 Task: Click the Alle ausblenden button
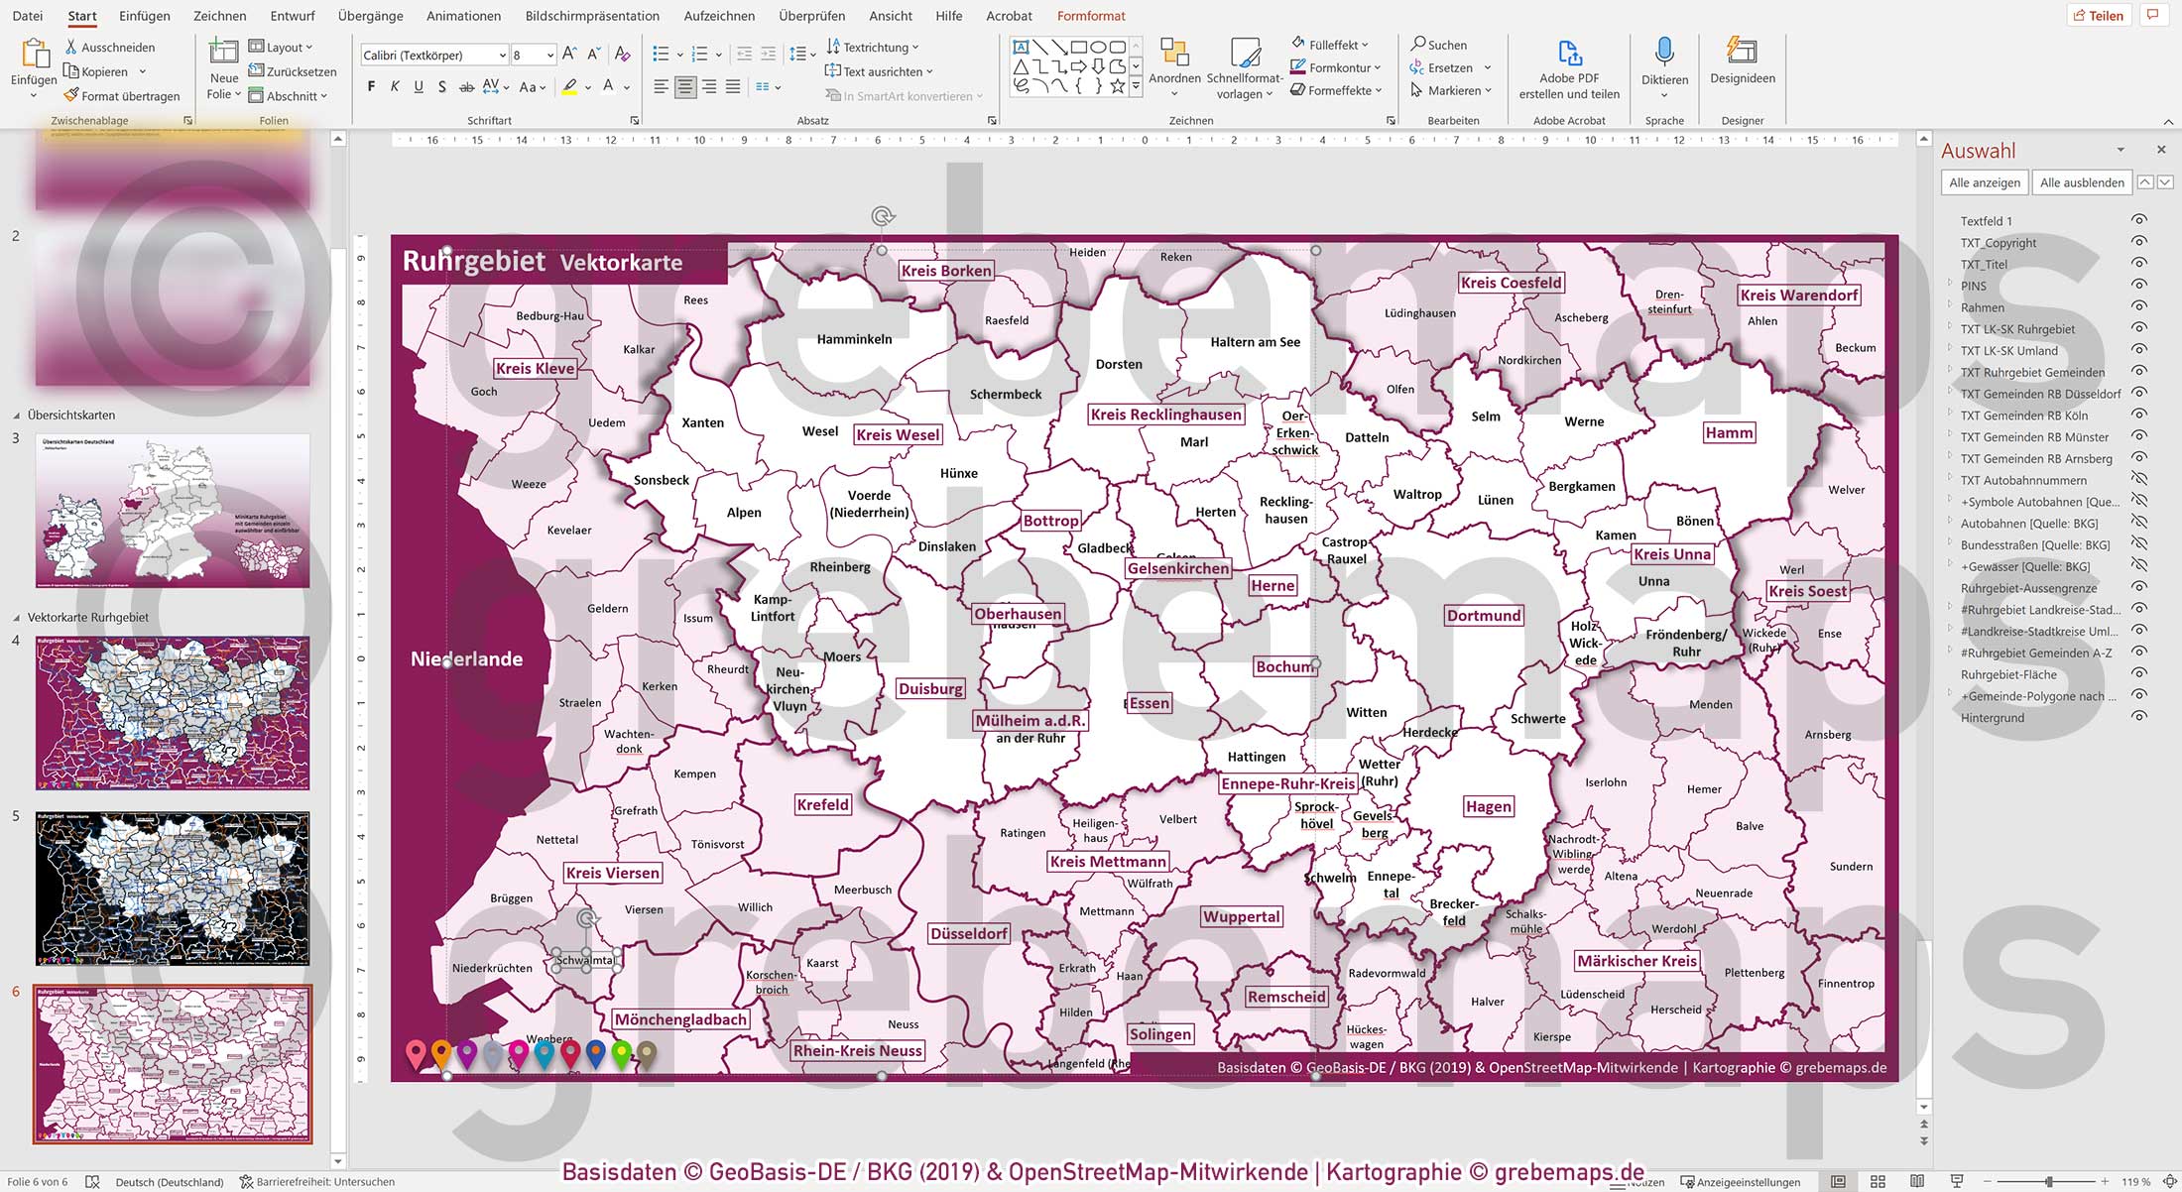click(2081, 182)
